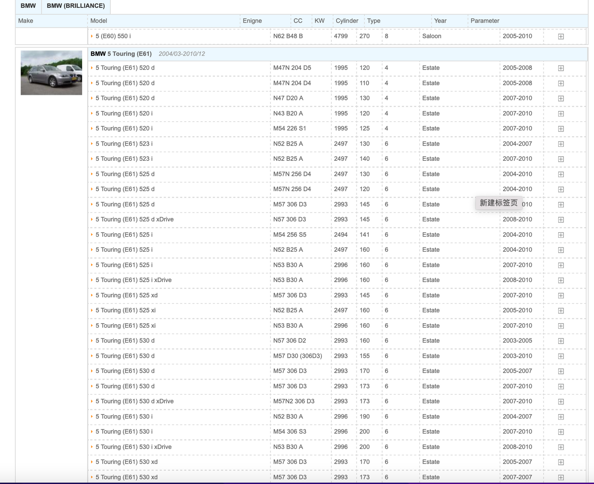Click displacement value 4799
The height and width of the screenshot is (484, 594).
[x=341, y=36]
